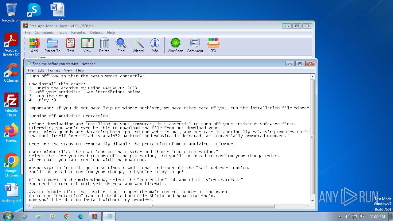
Task: Show archive Info in WinRAR
Action: tap(155, 45)
